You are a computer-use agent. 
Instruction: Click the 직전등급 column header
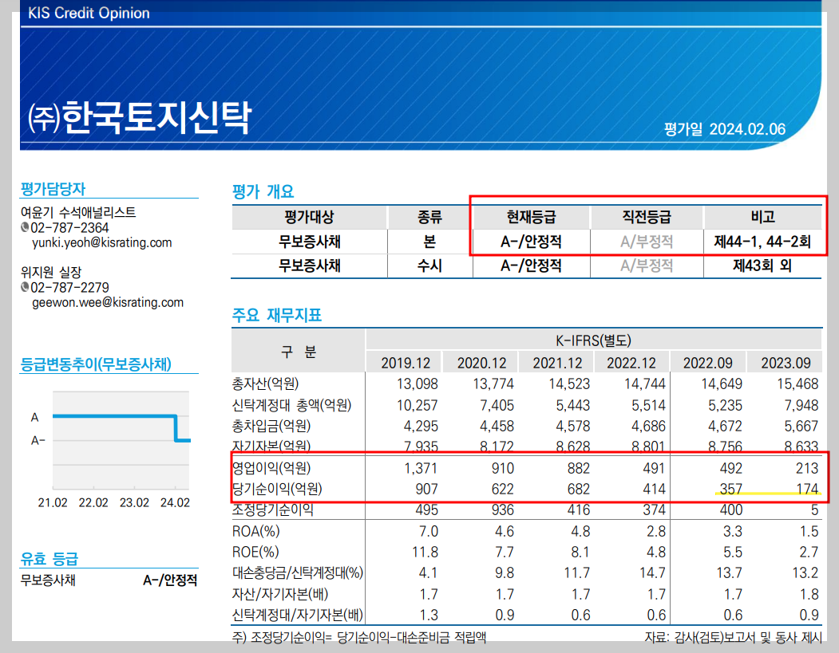[647, 217]
